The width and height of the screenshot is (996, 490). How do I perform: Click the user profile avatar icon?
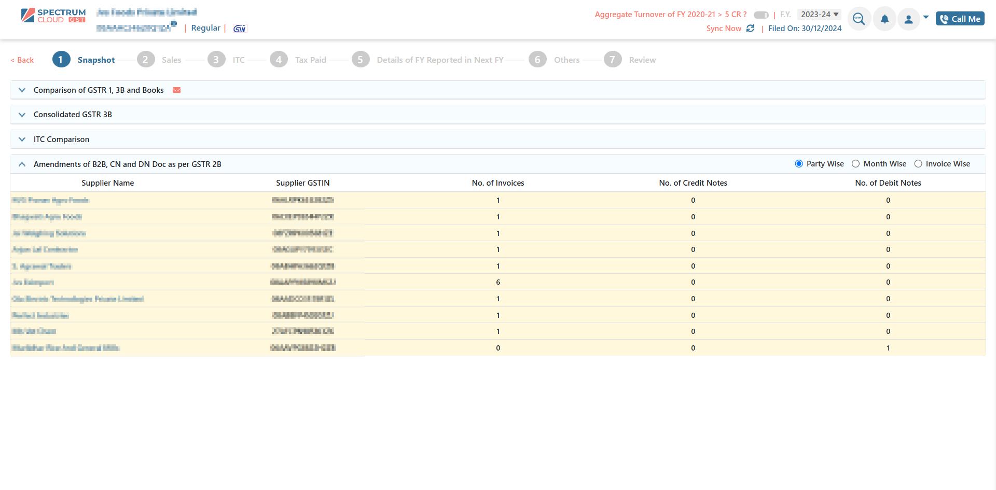(908, 19)
